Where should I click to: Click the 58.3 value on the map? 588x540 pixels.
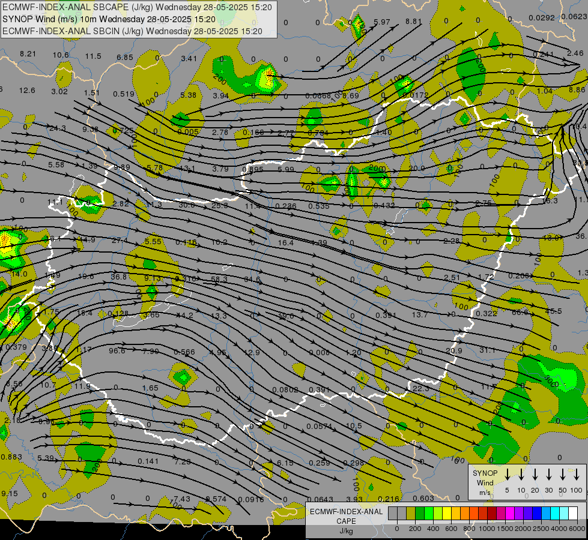pos(219,279)
